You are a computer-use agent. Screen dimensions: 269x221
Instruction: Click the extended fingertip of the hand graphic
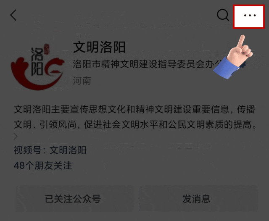click(242, 37)
